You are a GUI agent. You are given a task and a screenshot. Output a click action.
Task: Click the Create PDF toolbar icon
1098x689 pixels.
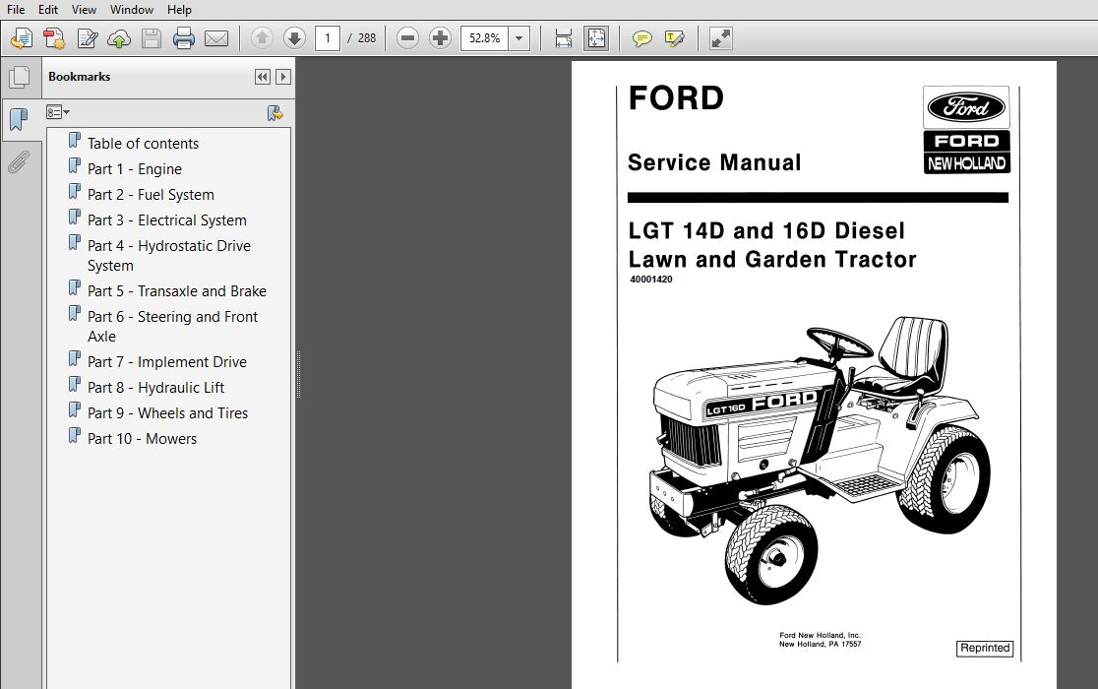[x=54, y=38]
